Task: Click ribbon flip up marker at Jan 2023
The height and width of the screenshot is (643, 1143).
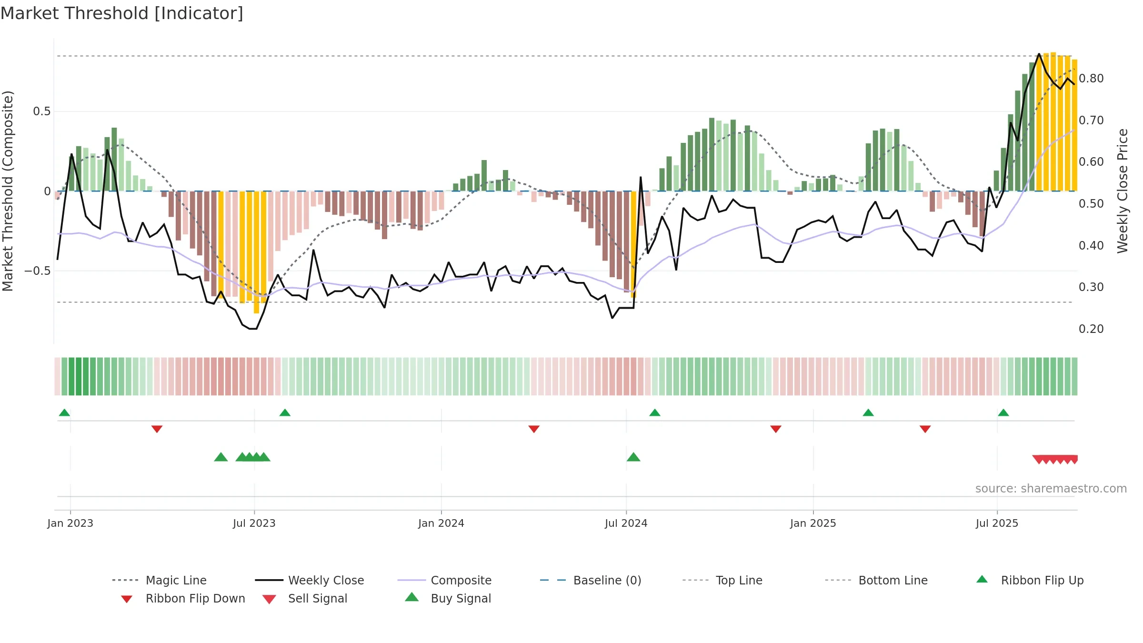Action: pyautogui.click(x=64, y=412)
